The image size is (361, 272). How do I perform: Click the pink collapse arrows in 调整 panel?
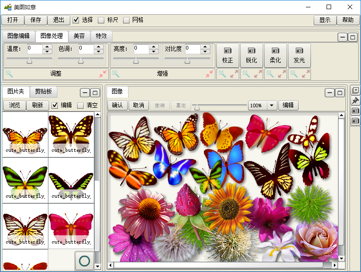[x=103, y=74]
